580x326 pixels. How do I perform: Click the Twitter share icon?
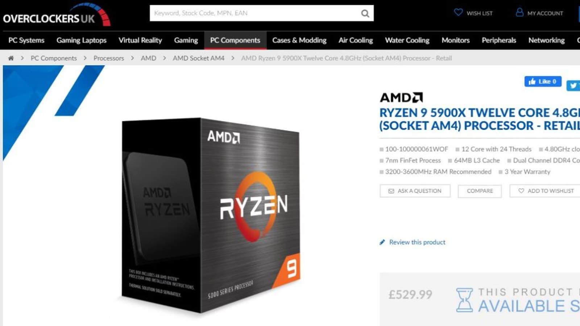pos(573,85)
